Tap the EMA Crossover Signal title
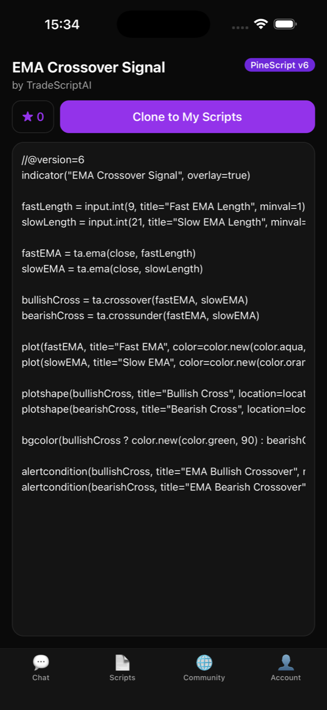The width and height of the screenshot is (327, 710). point(88,68)
